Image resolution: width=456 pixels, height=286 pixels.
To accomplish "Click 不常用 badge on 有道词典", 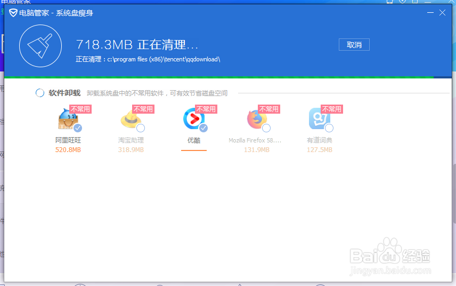I will [x=331, y=109].
